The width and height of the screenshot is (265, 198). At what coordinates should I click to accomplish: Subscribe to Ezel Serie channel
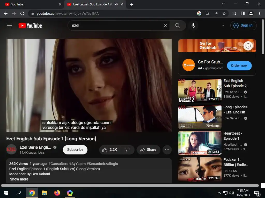click(x=75, y=150)
